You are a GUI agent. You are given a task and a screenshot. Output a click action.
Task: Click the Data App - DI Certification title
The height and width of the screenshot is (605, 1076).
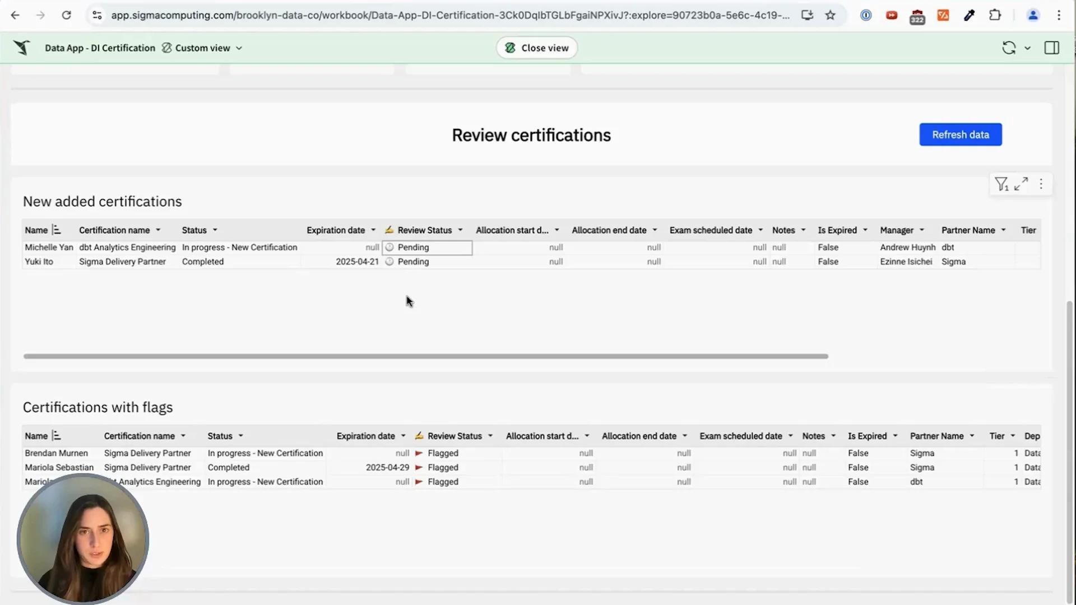coord(100,48)
